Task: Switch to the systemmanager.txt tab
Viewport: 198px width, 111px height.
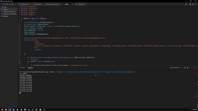Action: 53,4
